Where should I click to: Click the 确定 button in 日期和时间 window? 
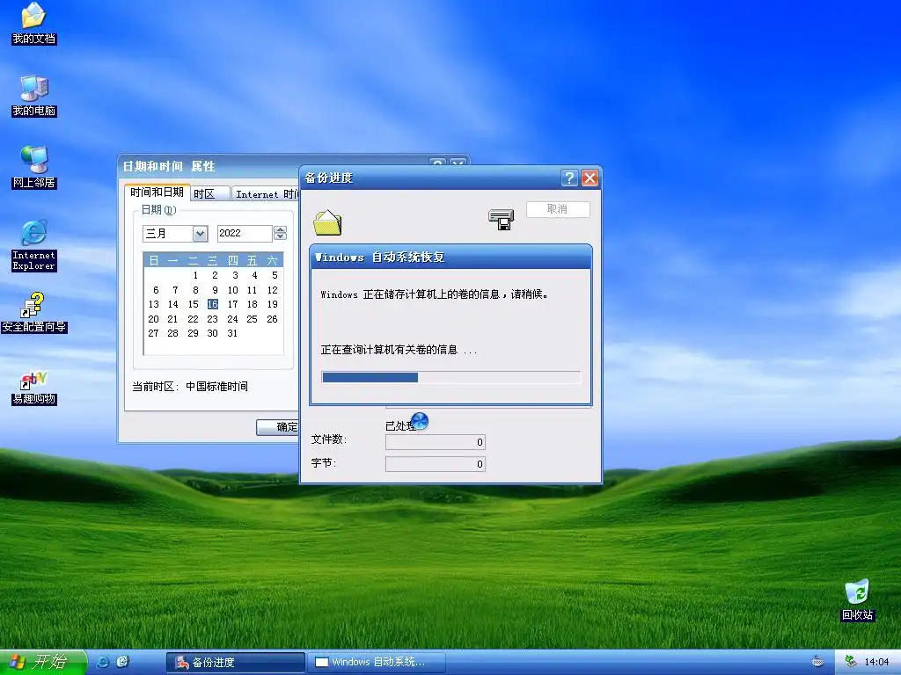[x=278, y=426]
